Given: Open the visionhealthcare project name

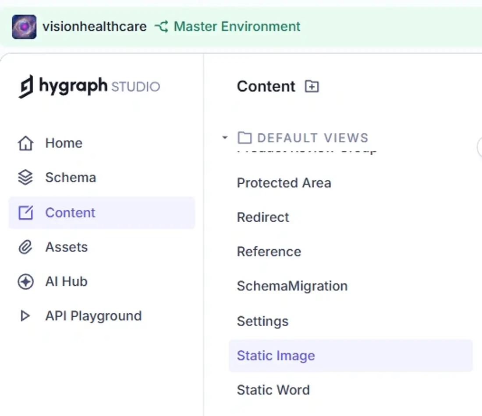Looking at the screenshot, I should [94, 26].
